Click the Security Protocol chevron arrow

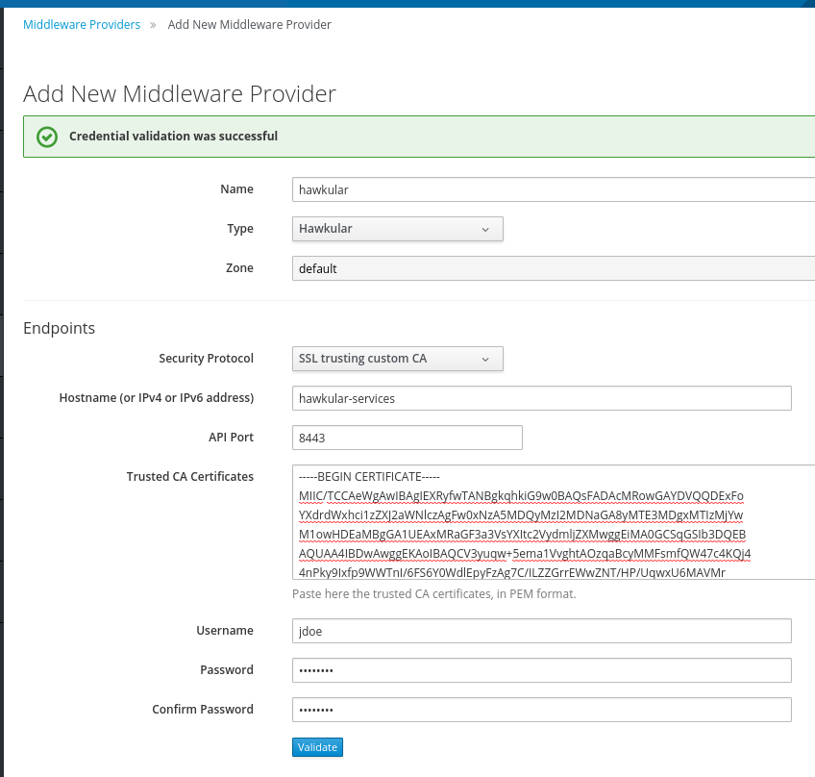click(485, 360)
